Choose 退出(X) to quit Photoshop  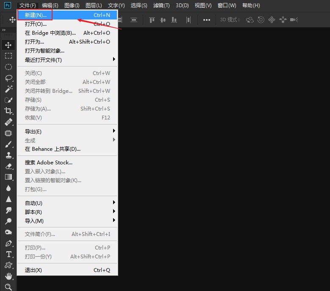coord(67,270)
